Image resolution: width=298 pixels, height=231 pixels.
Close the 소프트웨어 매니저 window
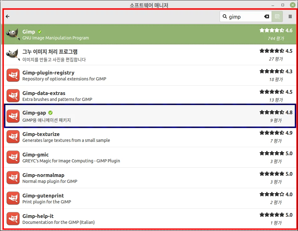(292, 5)
